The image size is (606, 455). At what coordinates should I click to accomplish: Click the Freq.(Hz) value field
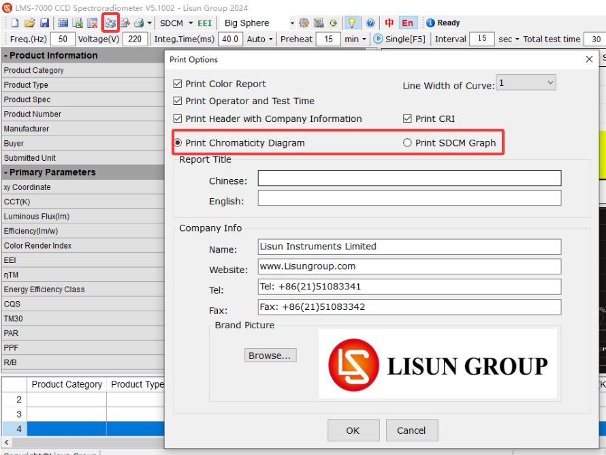[62, 39]
